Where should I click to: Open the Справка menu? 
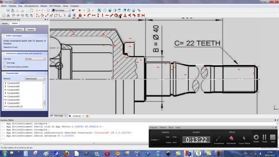point(75,6)
